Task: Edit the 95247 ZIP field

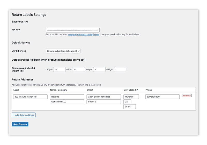Action: coord(130,107)
